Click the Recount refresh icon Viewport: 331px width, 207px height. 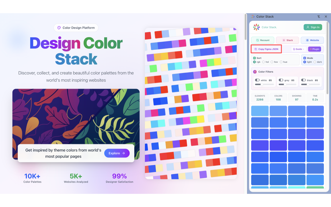[x=258, y=40]
